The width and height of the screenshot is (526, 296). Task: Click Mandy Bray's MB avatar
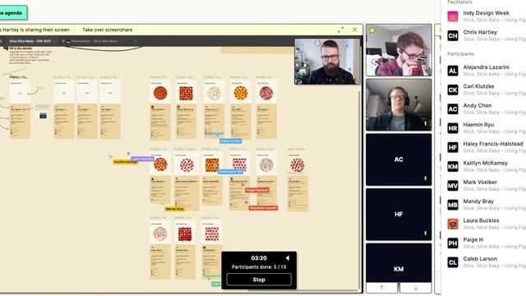point(453,205)
